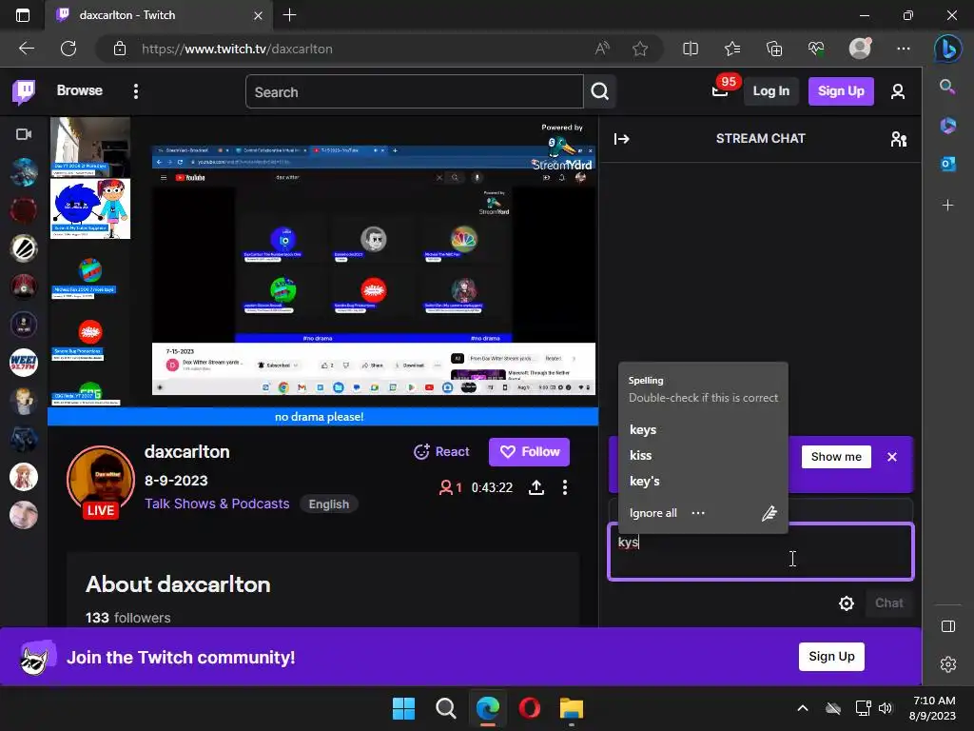Viewport: 974px width, 731px height.
Task: Select the 'key's' spelling suggestion
Action: (644, 481)
